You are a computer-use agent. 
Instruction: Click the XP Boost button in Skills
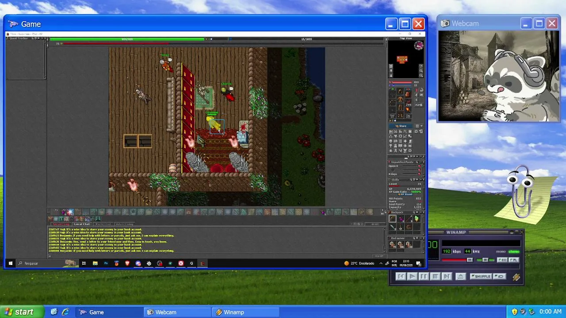tap(404, 194)
